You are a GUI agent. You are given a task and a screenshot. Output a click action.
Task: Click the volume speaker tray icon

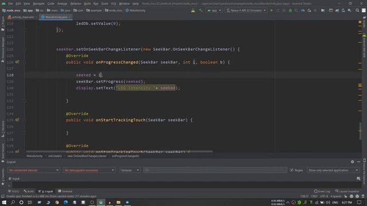tap(328, 202)
